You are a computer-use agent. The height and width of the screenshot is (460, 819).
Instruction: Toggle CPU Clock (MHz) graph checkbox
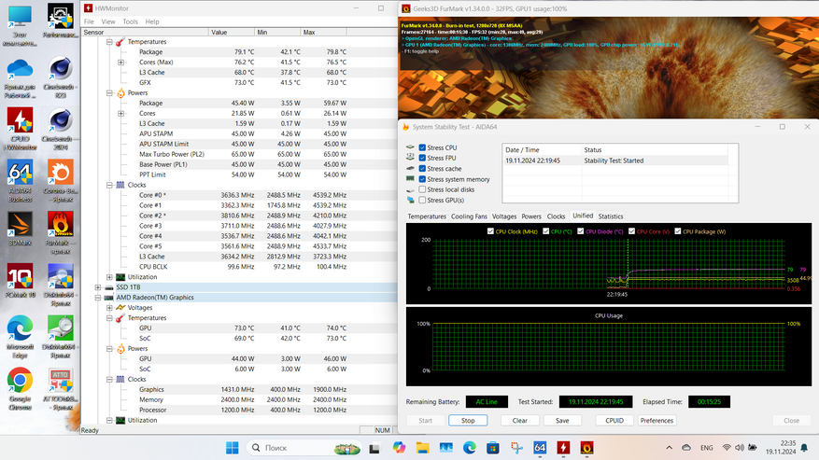click(x=490, y=231)
